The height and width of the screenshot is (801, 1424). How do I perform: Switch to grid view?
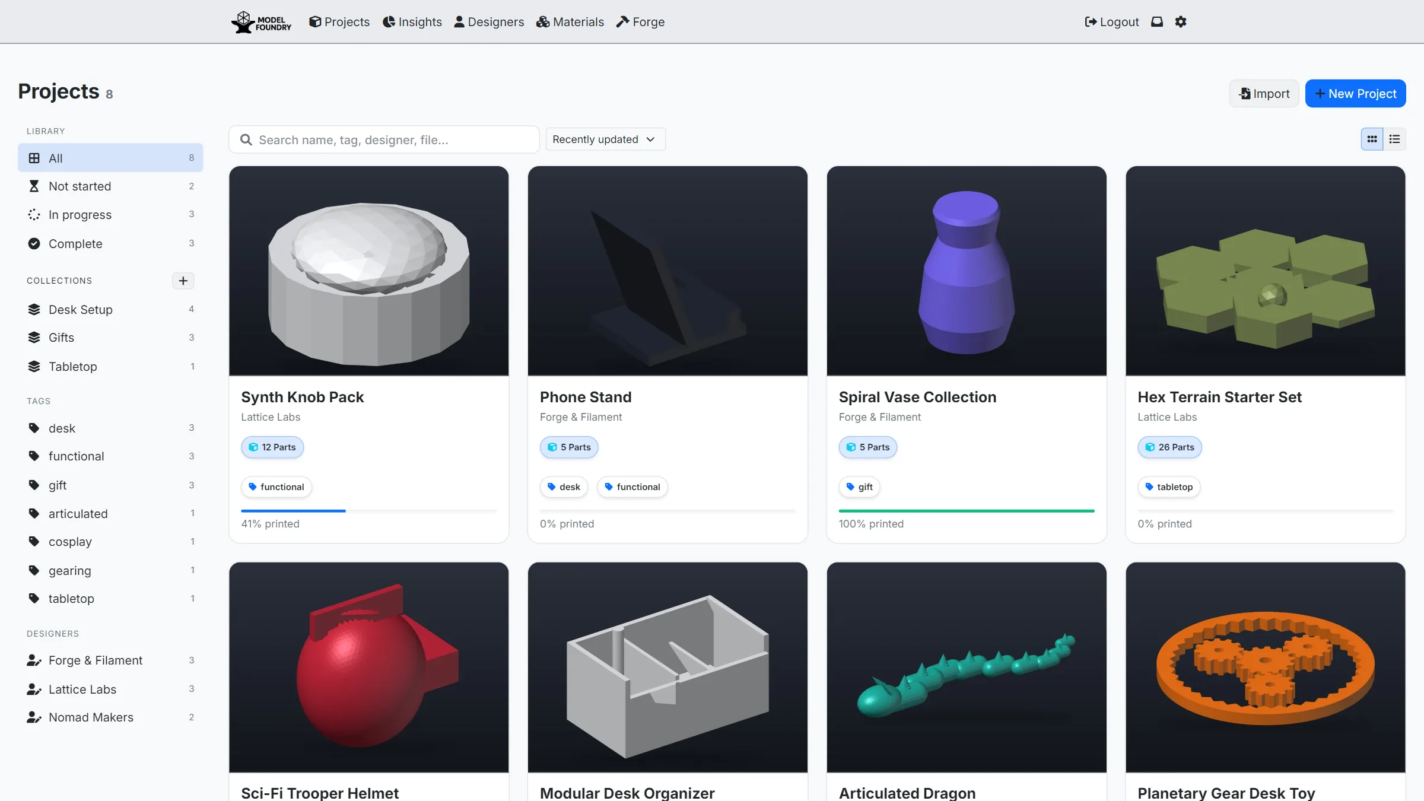(1372, 139)
